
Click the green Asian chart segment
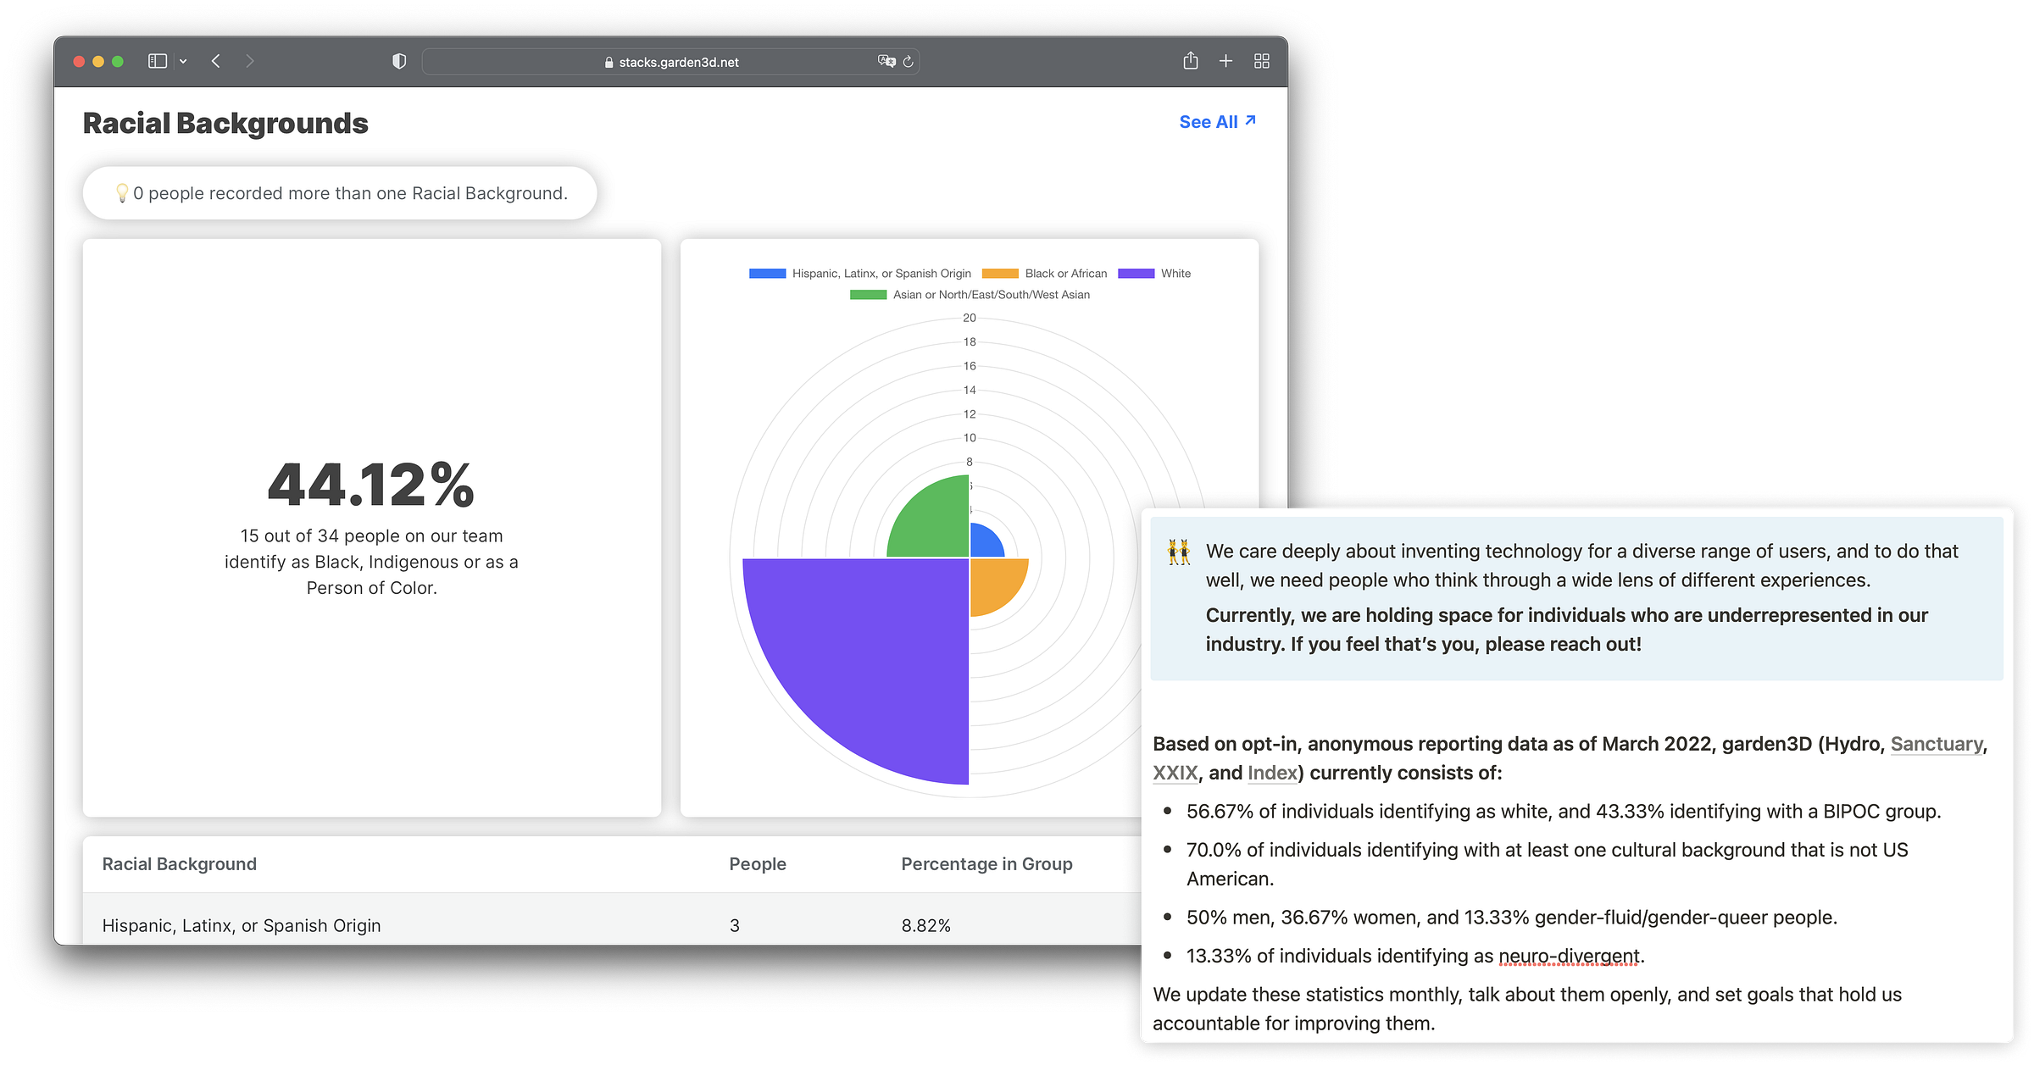pyautogui.click(x=936, y=525)
